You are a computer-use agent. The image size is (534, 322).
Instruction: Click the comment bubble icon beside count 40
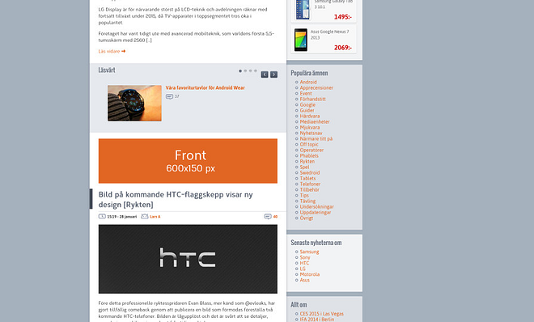268,217
